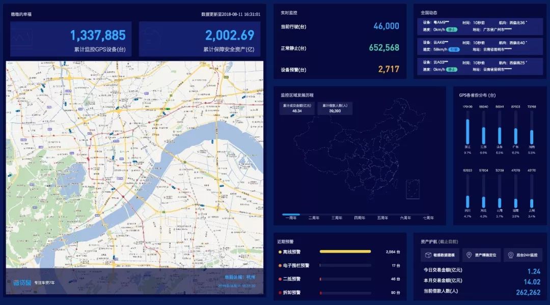The image size is (550, 305).
Task: Click the orange dot beside 电子围栏预警
Action: [x=280, y=265]
